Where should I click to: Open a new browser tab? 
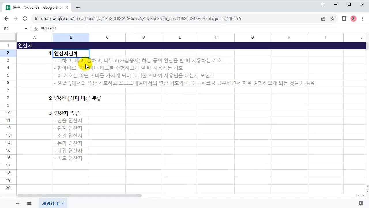click(x=78, y=7)
